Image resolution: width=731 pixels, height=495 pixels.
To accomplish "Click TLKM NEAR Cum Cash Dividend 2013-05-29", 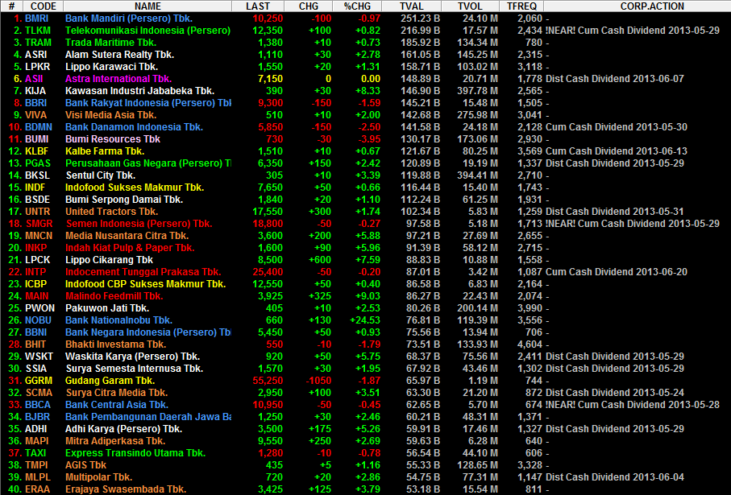I will pos(633,31).
